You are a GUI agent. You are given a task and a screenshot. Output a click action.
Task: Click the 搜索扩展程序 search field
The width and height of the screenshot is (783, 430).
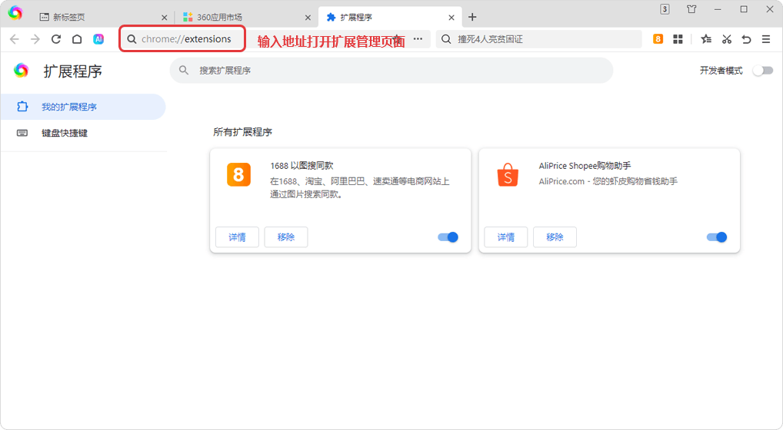391,70
